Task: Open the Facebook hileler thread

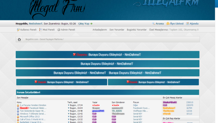Action: coord(38,108)
